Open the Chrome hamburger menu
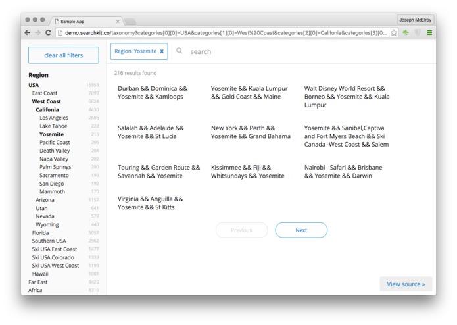 click(x=429, y=33)
